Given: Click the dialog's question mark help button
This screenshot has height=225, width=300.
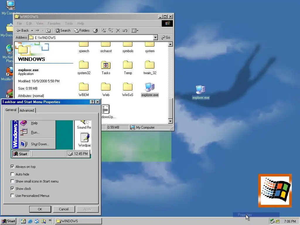Looking at the screenshot, I should tap(92, 102).
